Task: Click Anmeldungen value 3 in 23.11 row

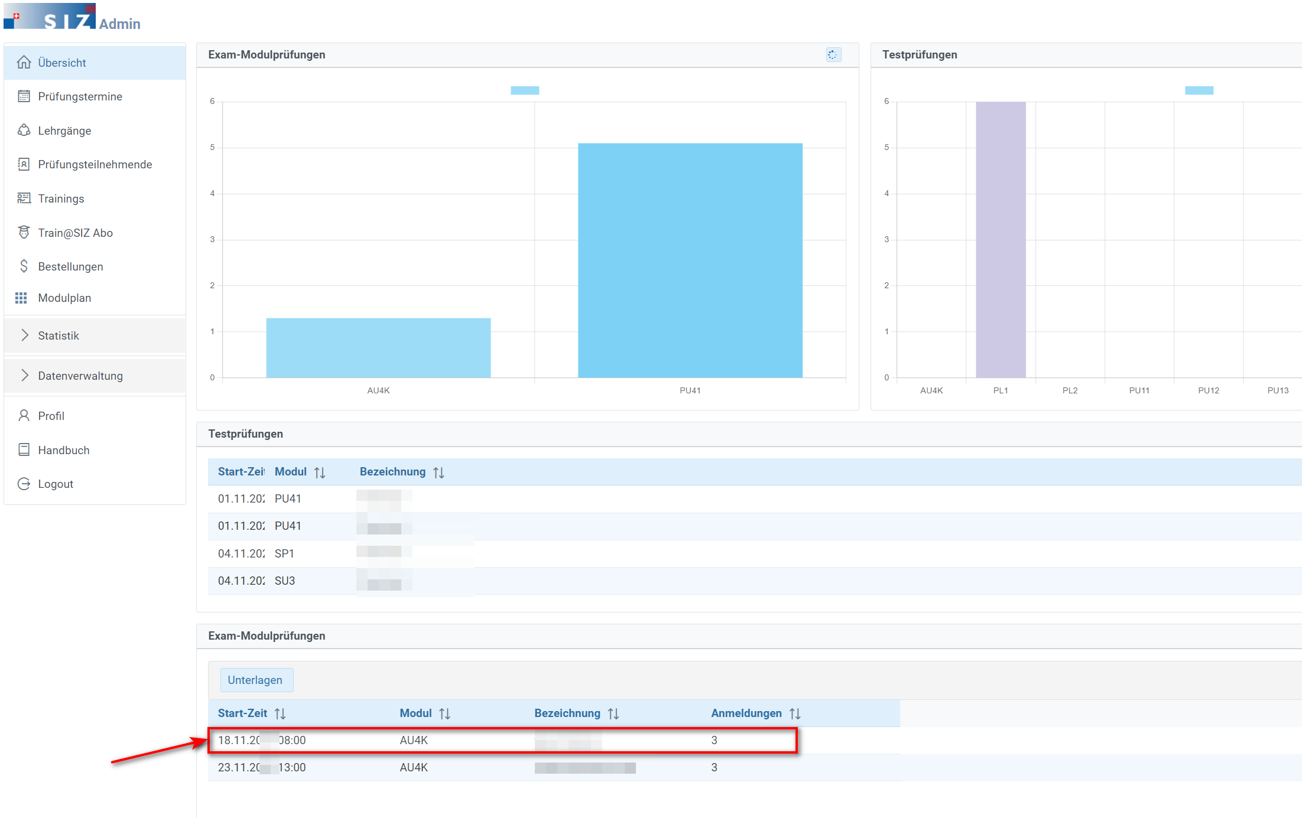Action: 714,767
